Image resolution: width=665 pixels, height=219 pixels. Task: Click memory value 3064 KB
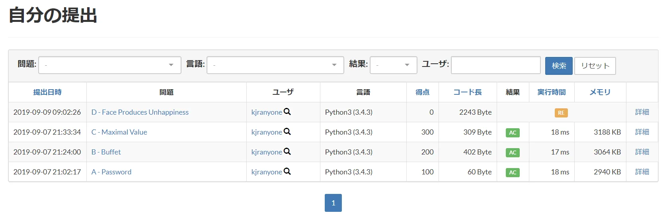point(607,152)
